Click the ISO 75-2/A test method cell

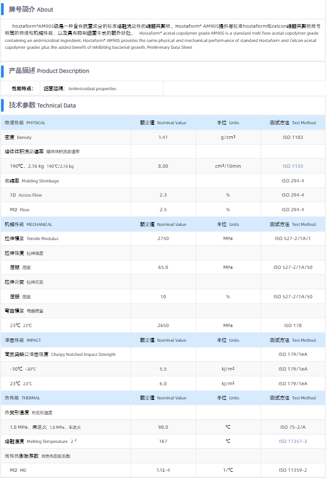pyautogui.click(x=293, y=427)
